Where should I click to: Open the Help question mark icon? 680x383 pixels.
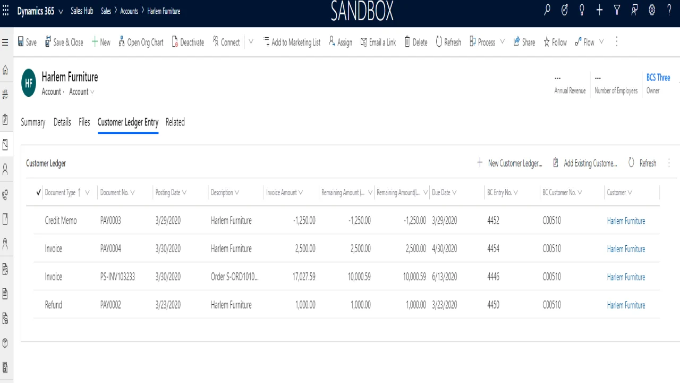(x=669, y=10)
